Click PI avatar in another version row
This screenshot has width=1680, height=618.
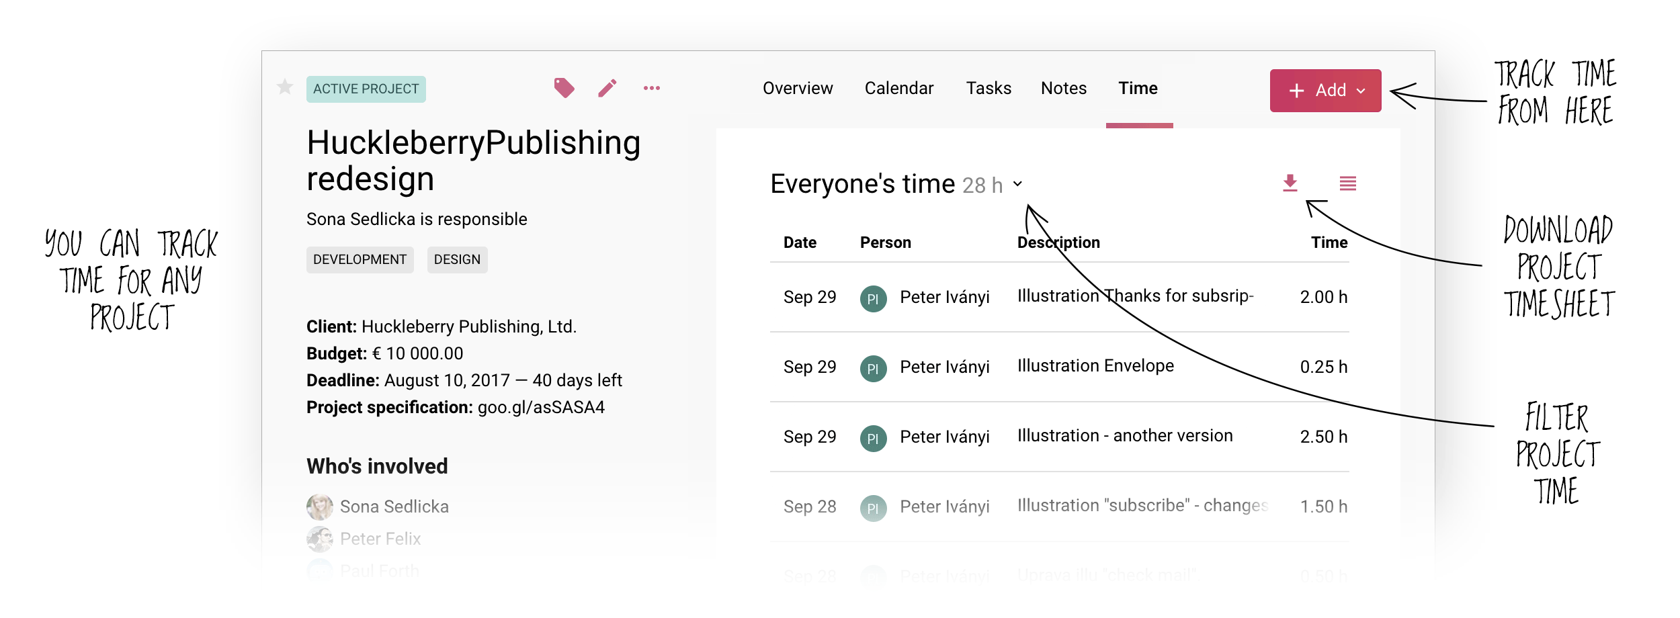click(x=873, y=438)
